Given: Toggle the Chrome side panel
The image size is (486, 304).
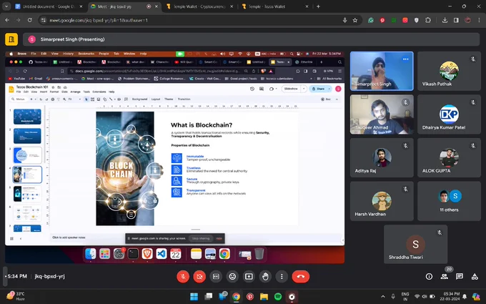Looking at the screenshot, I should pos(456,20).
